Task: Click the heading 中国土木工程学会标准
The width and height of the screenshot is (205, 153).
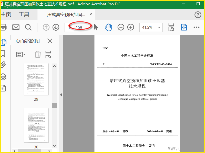Action: click(137, 56)
